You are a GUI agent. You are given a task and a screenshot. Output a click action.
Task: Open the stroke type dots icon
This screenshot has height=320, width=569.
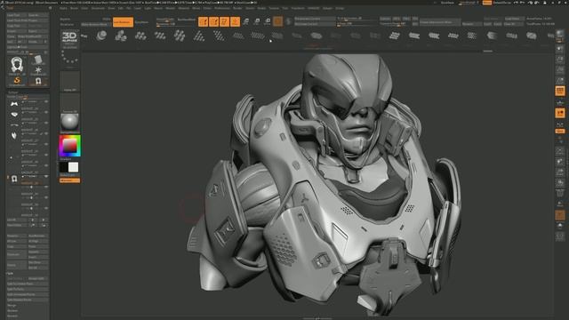(x=69, y=57)
